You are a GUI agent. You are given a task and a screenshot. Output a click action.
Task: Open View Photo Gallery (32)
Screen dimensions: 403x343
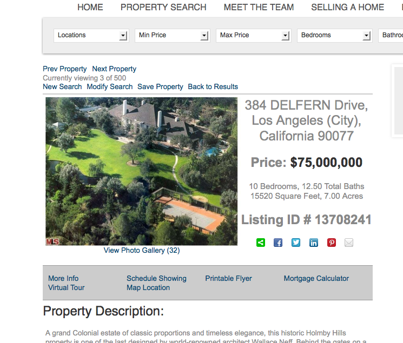pyautogui.click(x=142, y=250)
